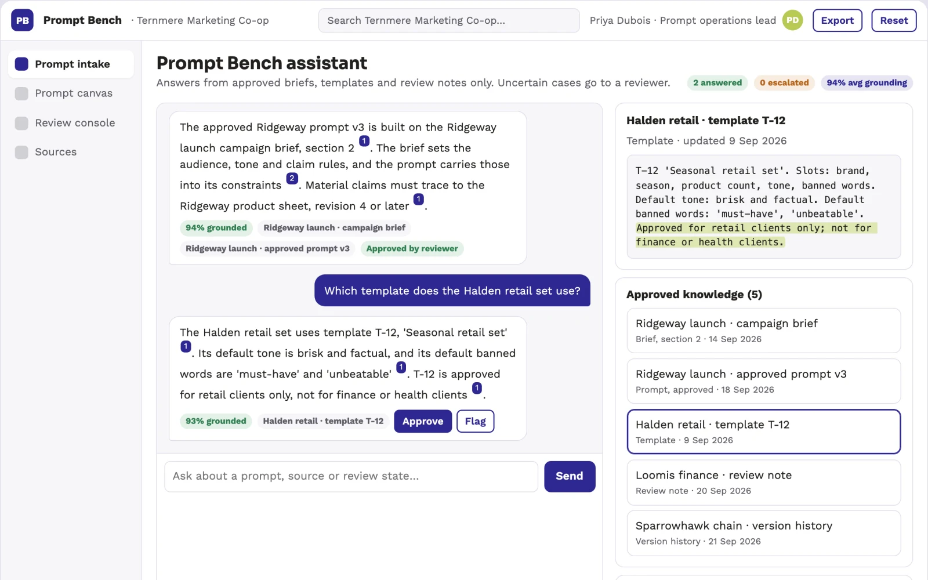Click the '94% grounded' chip
This screenshot has width=928, height=580.
[216, 228]
